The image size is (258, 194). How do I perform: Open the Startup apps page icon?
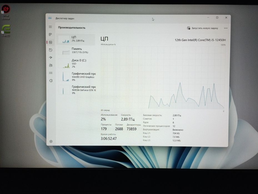point(51,57)
